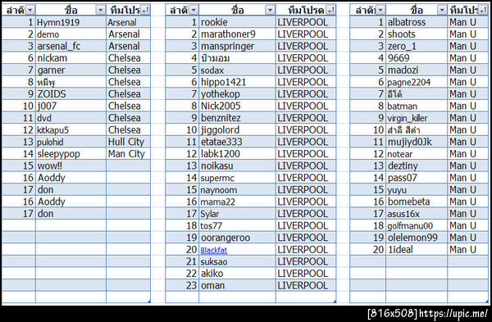Image resolution: width=492 pixels, height=322 pixels.
Task: Select the naynoom cell
Action: (x=237, y=190)
